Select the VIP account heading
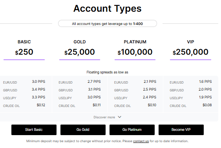The height and width of the screenshot is (148, 221). coord(190,42)
